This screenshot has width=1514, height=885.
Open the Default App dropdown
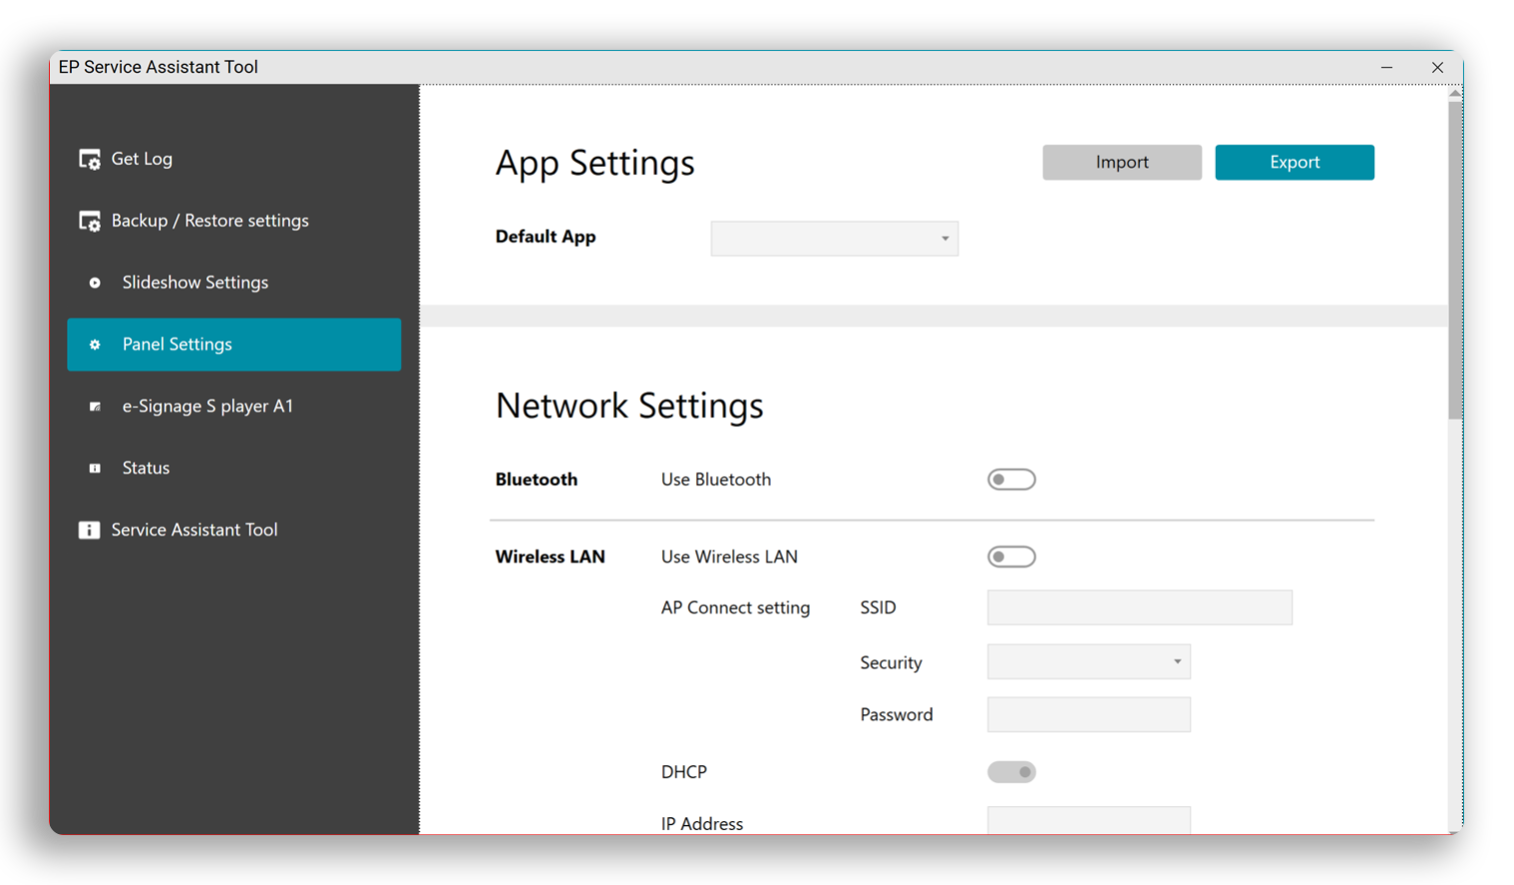pyautogui.click(x=834, y=238)
